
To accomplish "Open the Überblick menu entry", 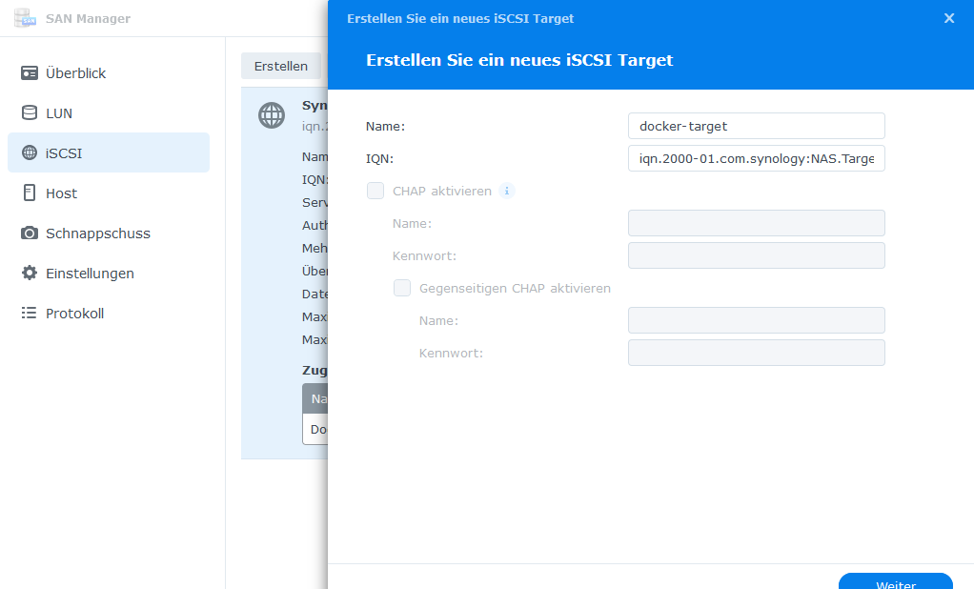I will (76, 73).
